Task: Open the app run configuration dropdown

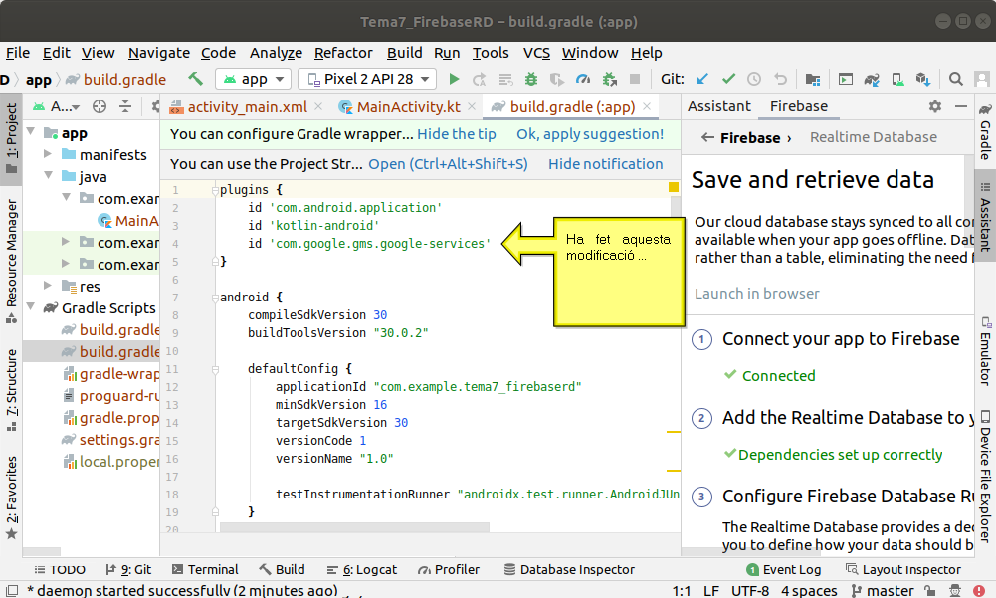Action: pos(254,79)
